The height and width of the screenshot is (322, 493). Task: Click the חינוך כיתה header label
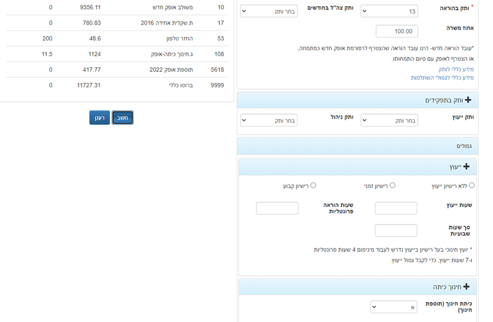point(447,287)
